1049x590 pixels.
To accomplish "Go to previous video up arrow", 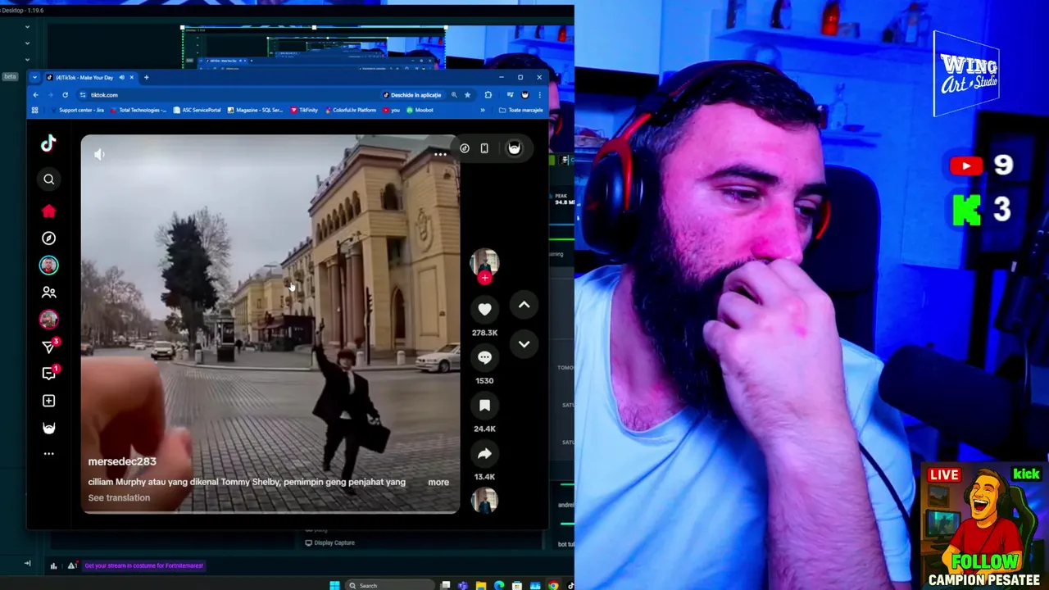I will (524, 306).
